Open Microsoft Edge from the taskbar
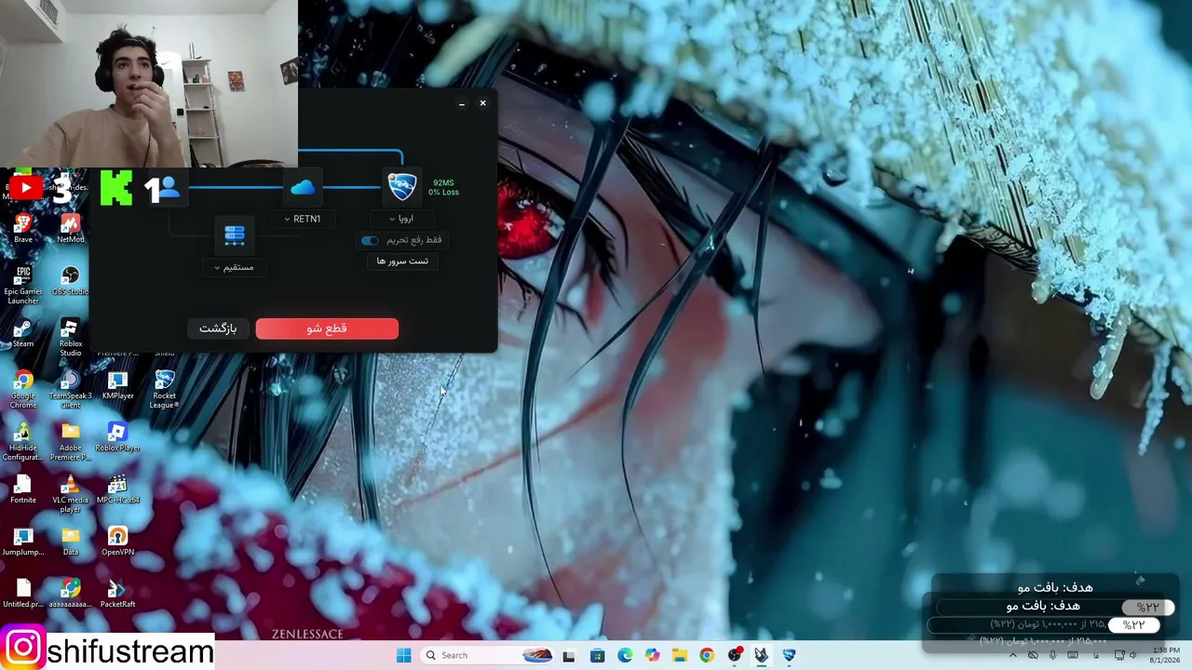Screen dimensions: 1192x670 [625, 655]
